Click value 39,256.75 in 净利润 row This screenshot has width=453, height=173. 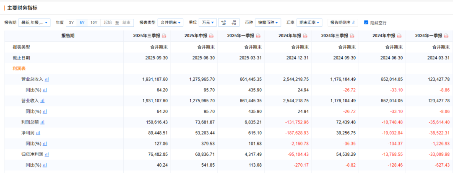point(346,133)
